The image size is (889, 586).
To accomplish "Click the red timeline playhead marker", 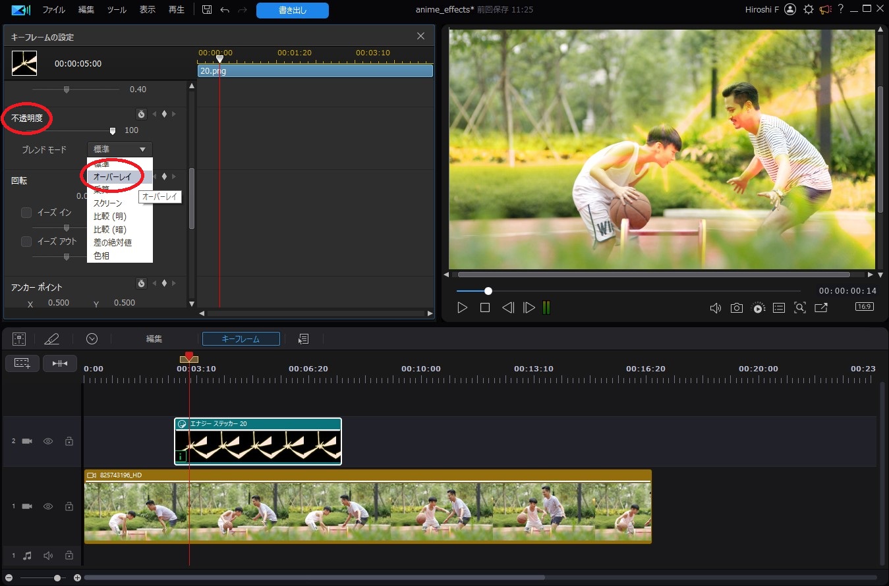I will [189, 357].
